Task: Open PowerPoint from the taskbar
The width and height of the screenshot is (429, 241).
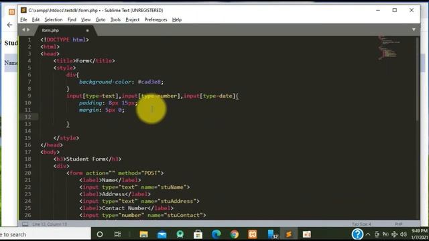Action: (307, 234)
